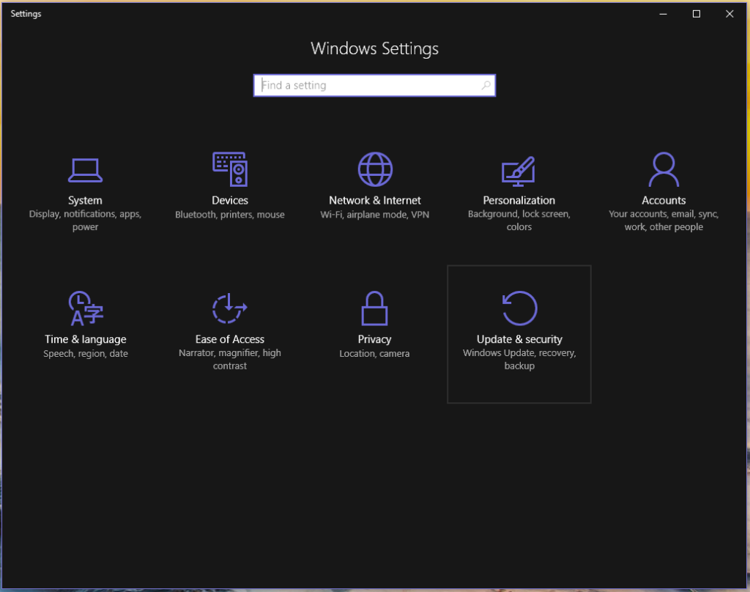
Task: Click "Background, lock screen, colors" description text
Action: tap(519, 221)
